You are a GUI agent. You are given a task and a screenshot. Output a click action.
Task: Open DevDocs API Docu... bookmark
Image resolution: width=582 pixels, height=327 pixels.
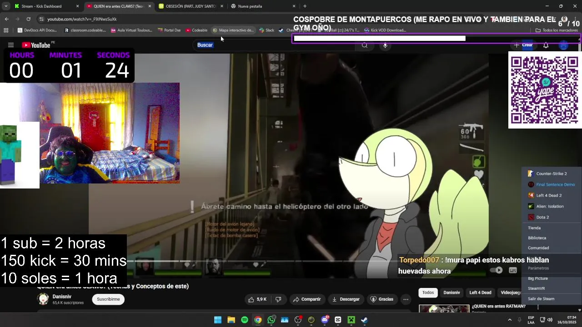[x=37, y=30]
